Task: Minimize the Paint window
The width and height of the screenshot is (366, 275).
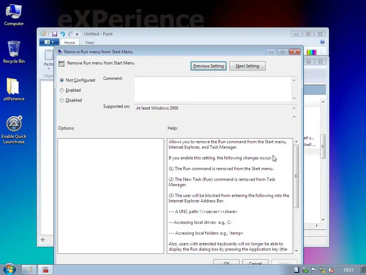Action: click(296, 34)
